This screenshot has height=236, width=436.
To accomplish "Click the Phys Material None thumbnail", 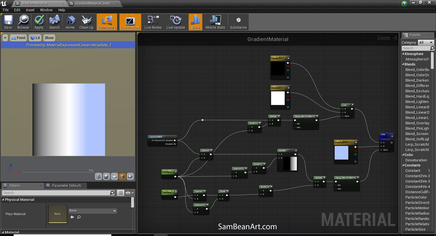I will click(58, 214).
